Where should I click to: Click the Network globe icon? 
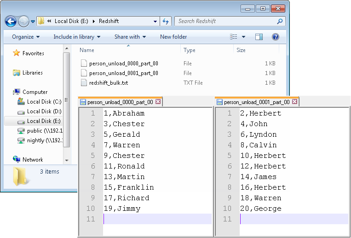17,159
